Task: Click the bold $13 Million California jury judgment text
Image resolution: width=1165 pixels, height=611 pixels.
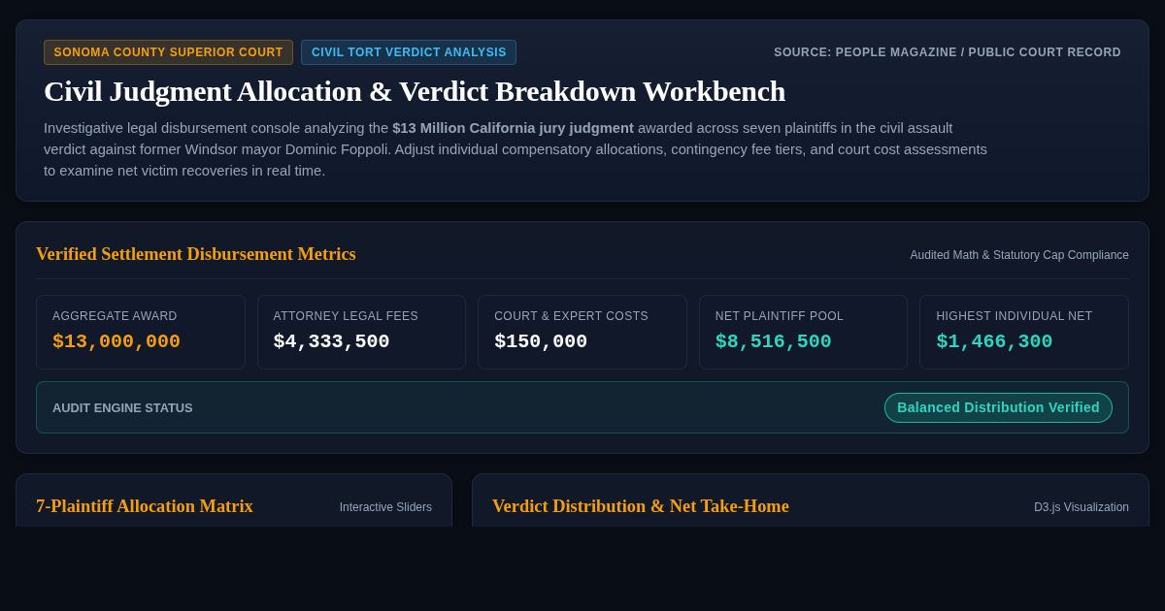Action: [x=513, y=128]
